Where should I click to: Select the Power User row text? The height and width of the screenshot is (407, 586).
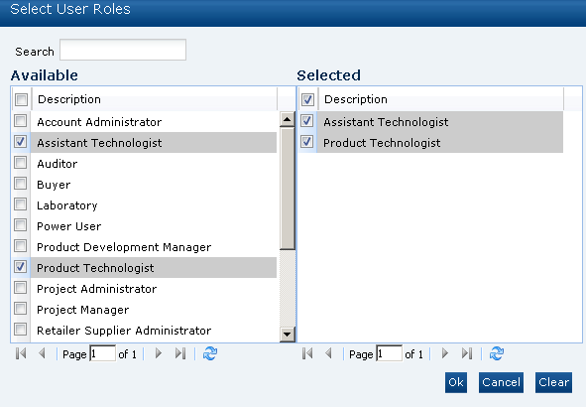[x=68, y=226]
